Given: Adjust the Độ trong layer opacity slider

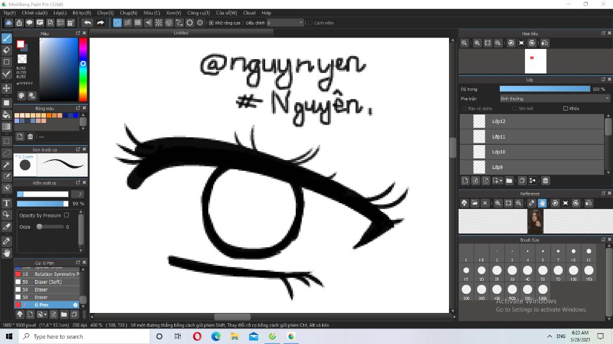Looking at the screenshot, I should point(545,89).
